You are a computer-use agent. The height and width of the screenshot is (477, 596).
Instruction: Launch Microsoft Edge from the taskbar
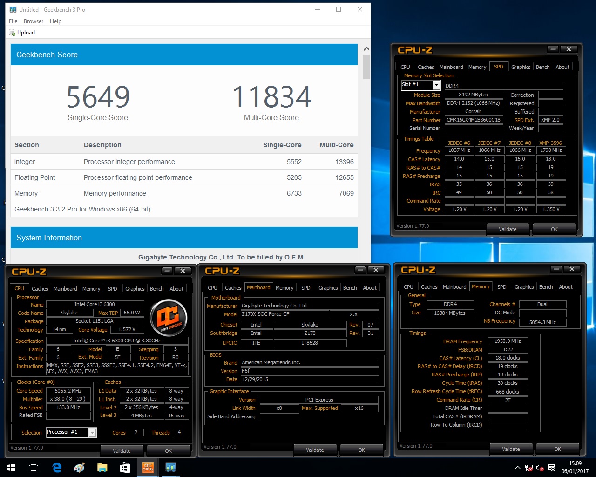coord(57,468)
